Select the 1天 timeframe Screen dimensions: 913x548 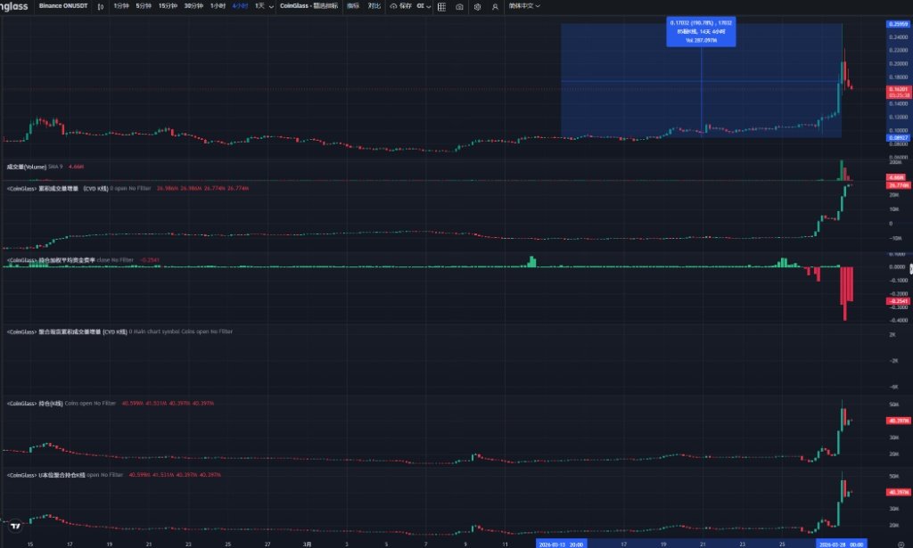[259, 6]
